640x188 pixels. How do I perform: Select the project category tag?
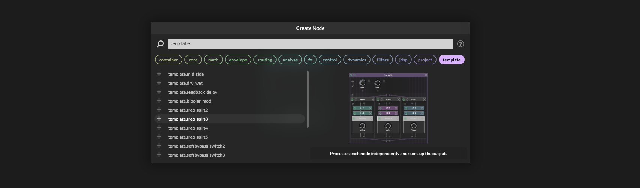(425, 60)
